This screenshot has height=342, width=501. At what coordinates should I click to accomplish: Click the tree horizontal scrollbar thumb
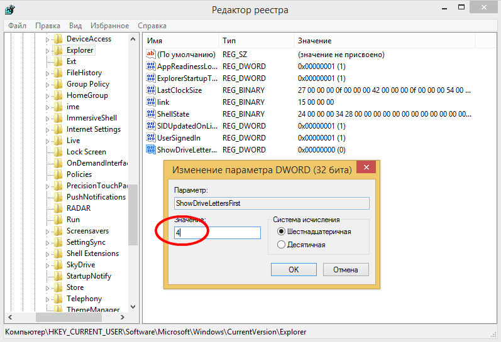(x=69, y=317)
